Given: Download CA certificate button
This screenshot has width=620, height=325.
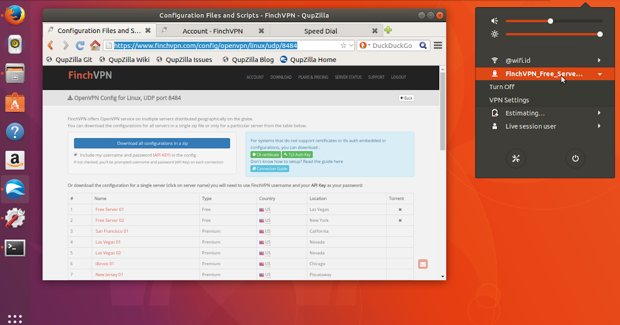Looking at the screenshot, I should click(266, 155).
